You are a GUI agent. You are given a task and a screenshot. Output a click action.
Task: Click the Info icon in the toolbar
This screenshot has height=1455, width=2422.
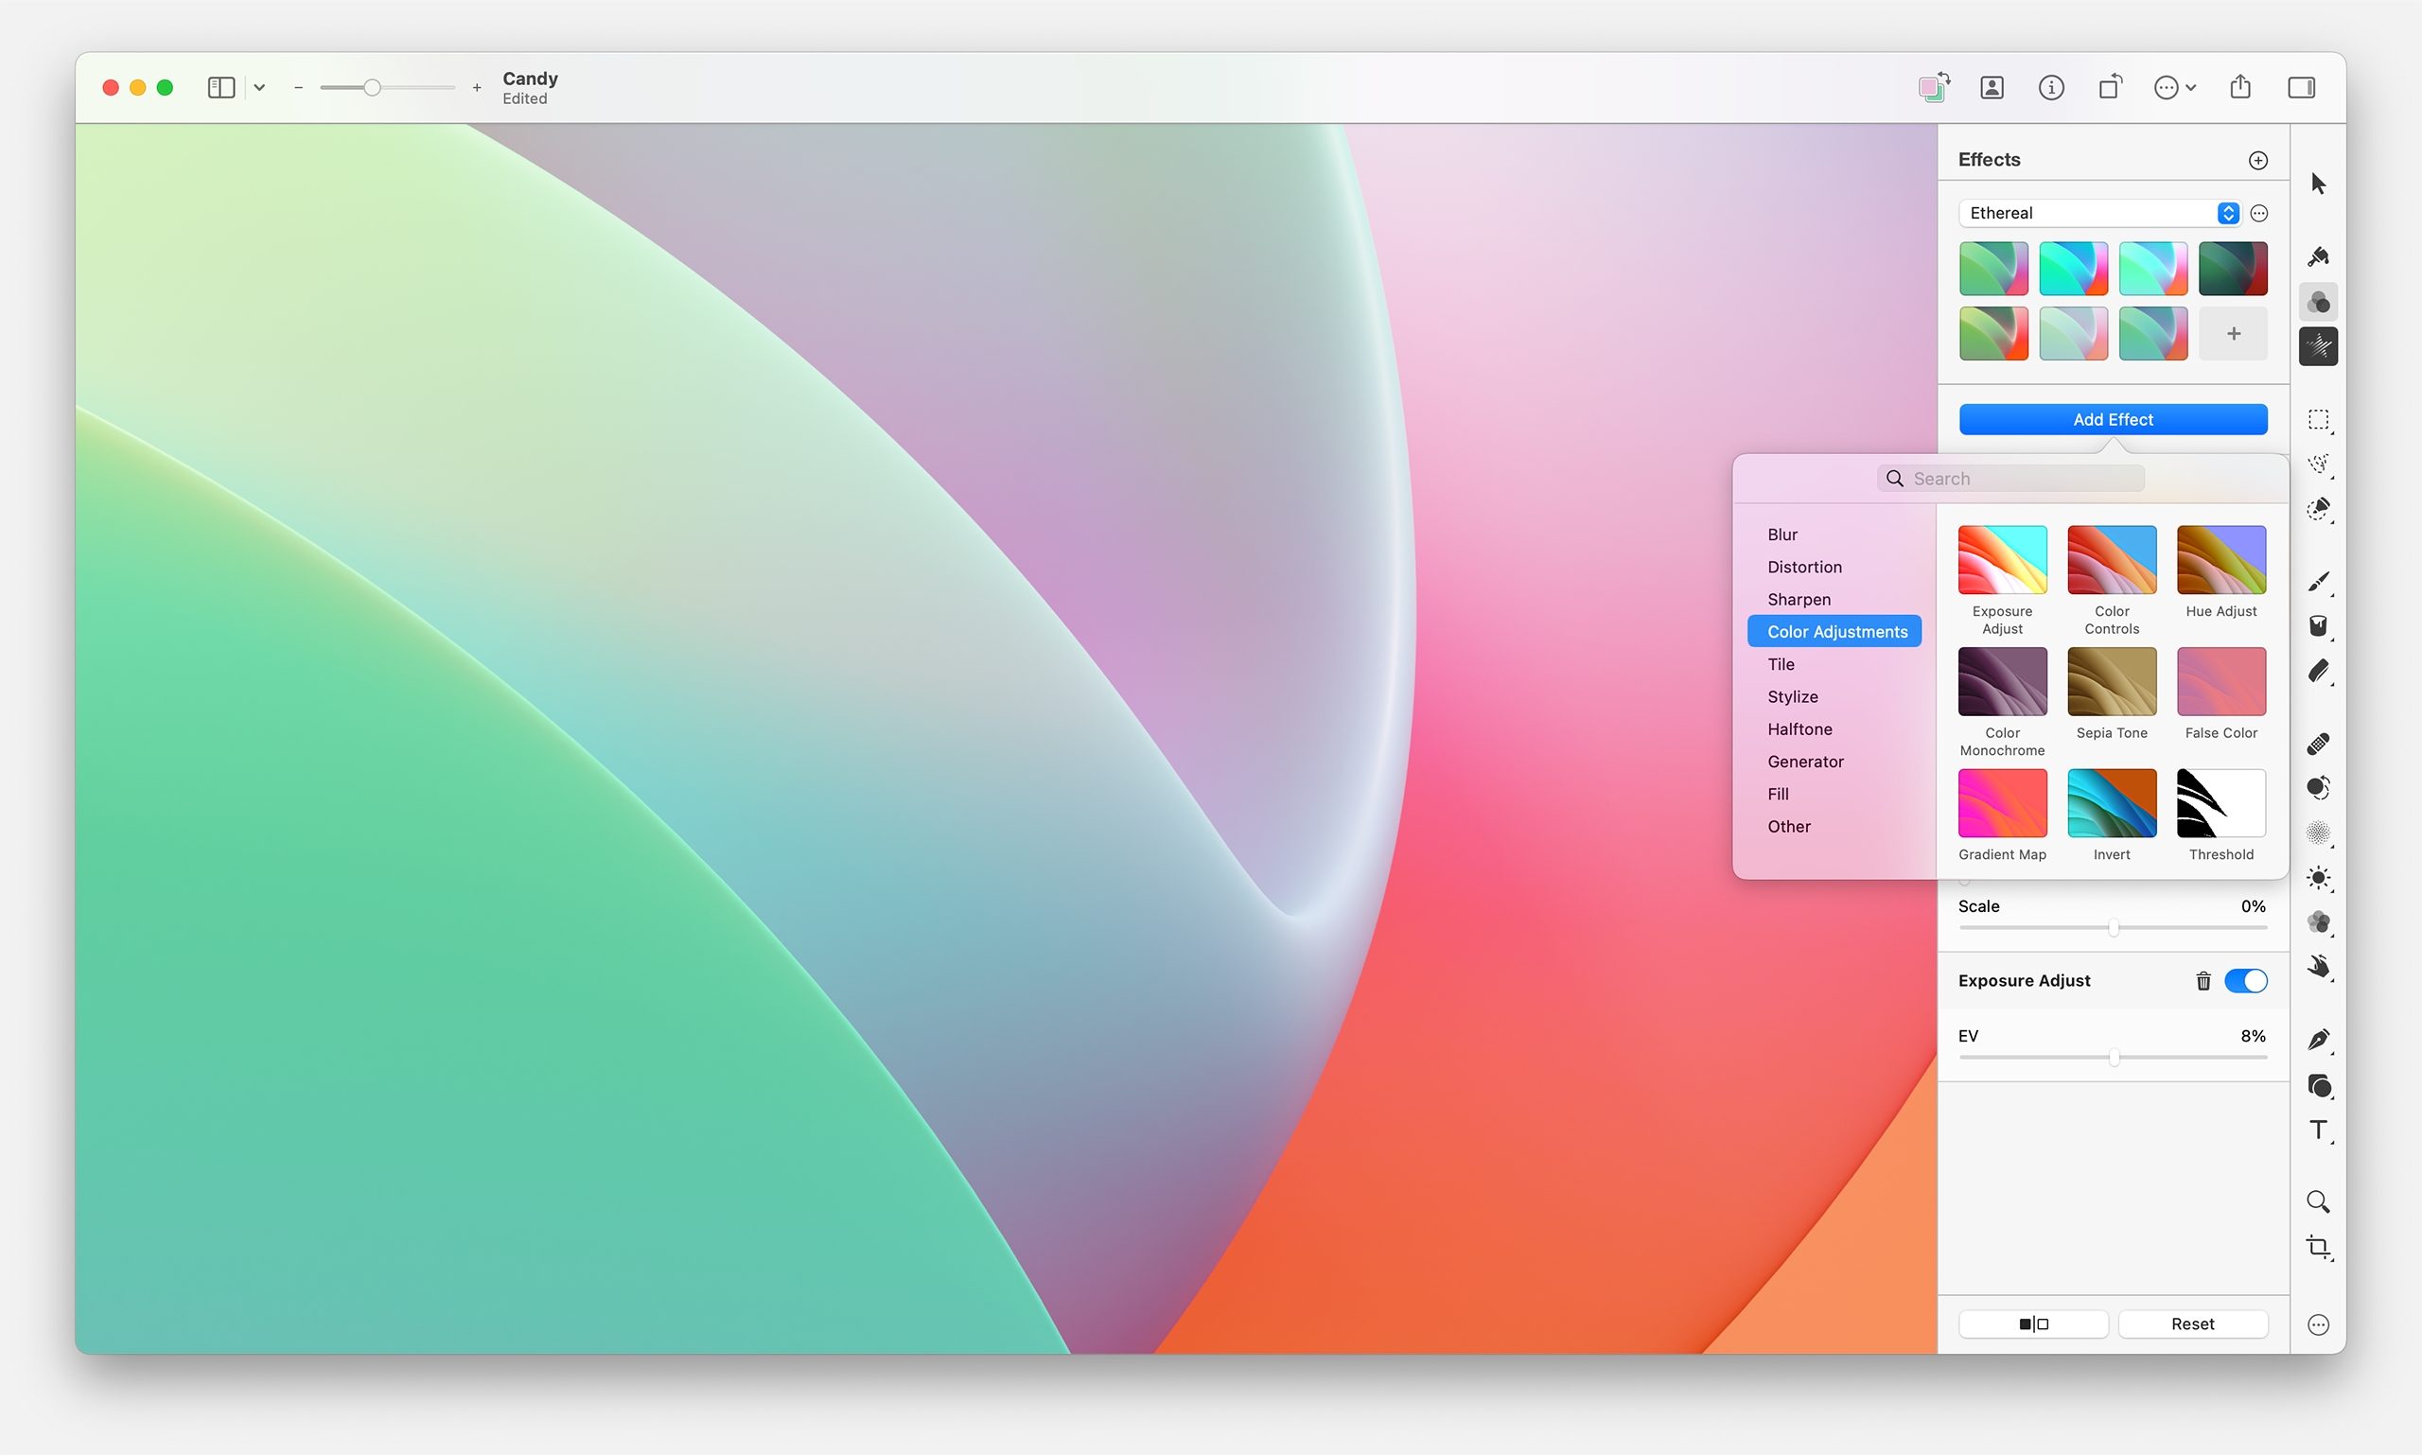(2051, 86)
